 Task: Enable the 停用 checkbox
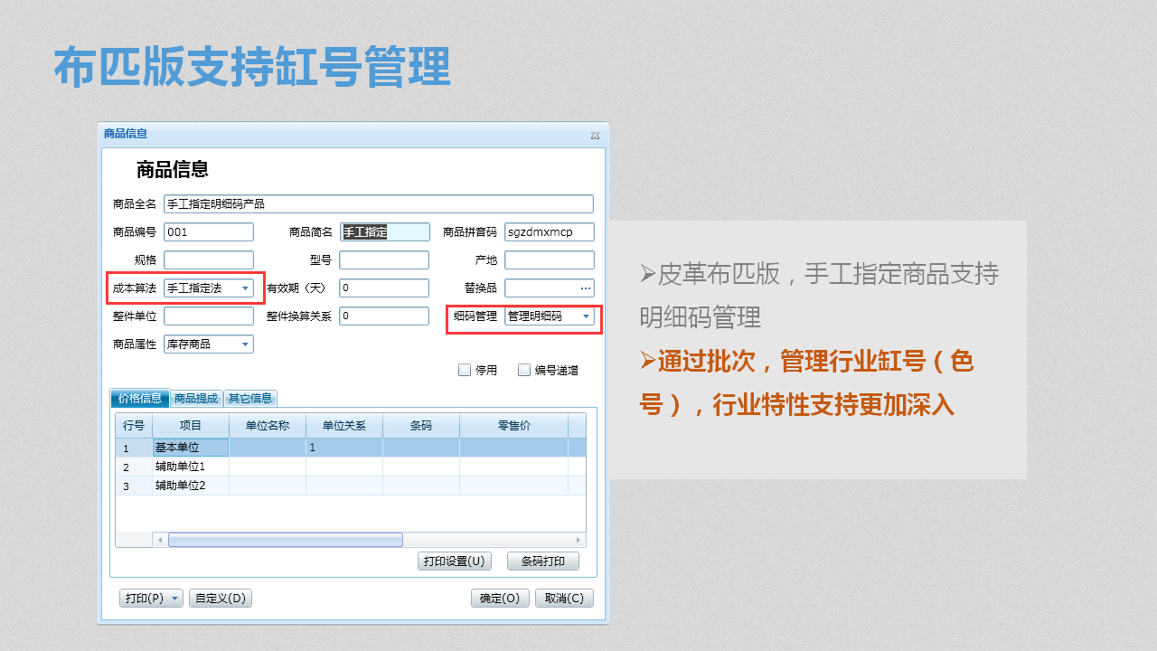(x=465, y=370)
